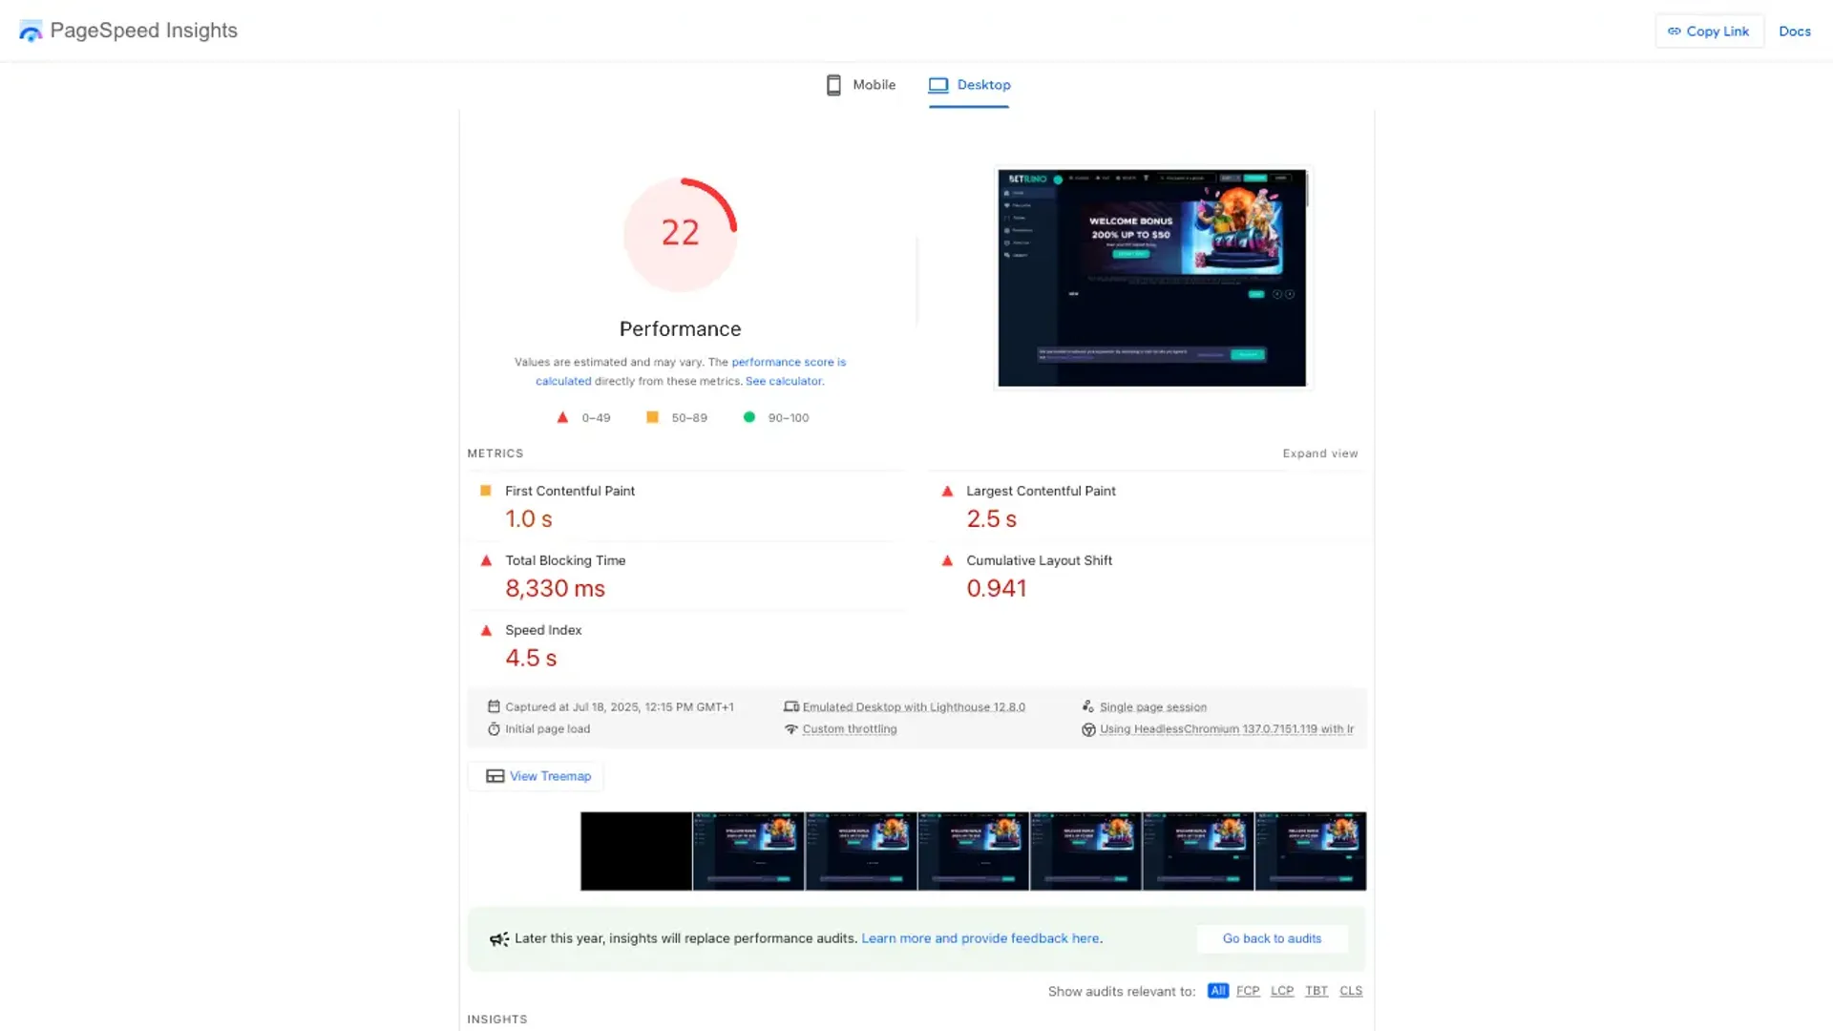Click the orange square 50–89 legend icon
1833x1031 pixels.
(652, 417)
